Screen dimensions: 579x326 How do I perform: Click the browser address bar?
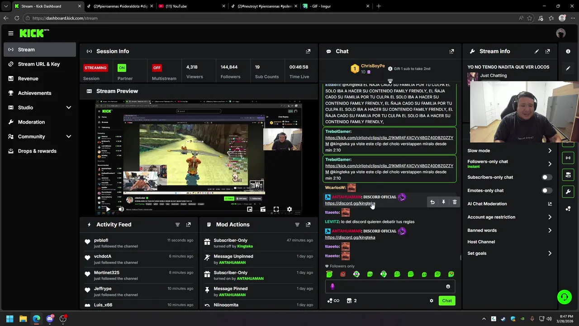(x=271, y=18)
